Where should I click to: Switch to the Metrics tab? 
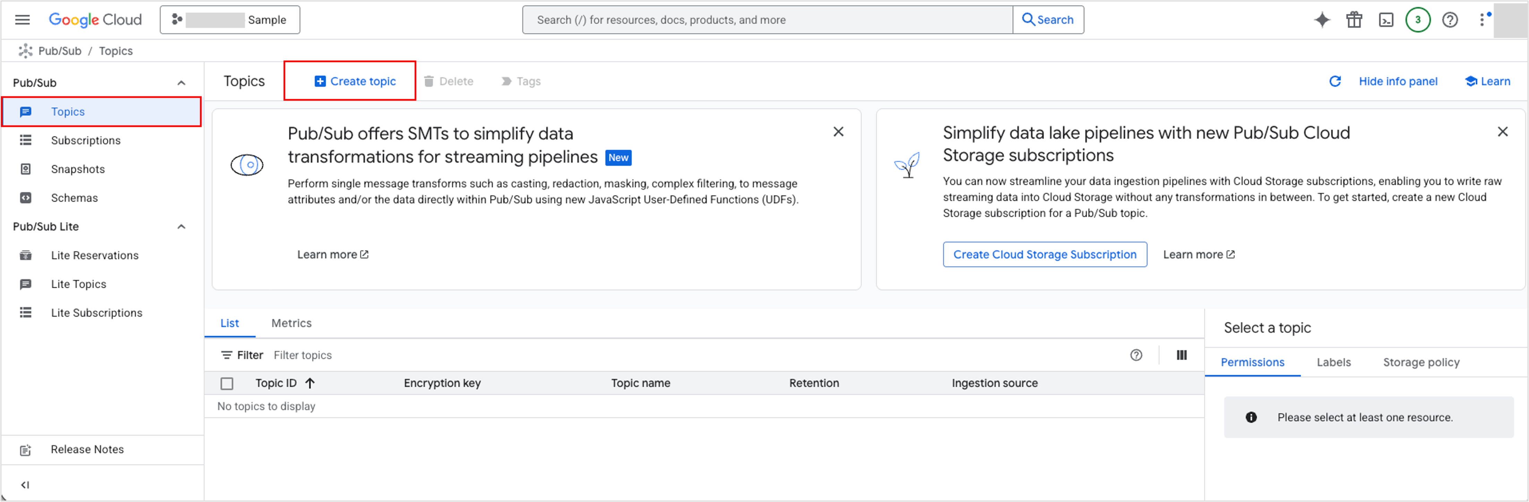click(291, 323)
